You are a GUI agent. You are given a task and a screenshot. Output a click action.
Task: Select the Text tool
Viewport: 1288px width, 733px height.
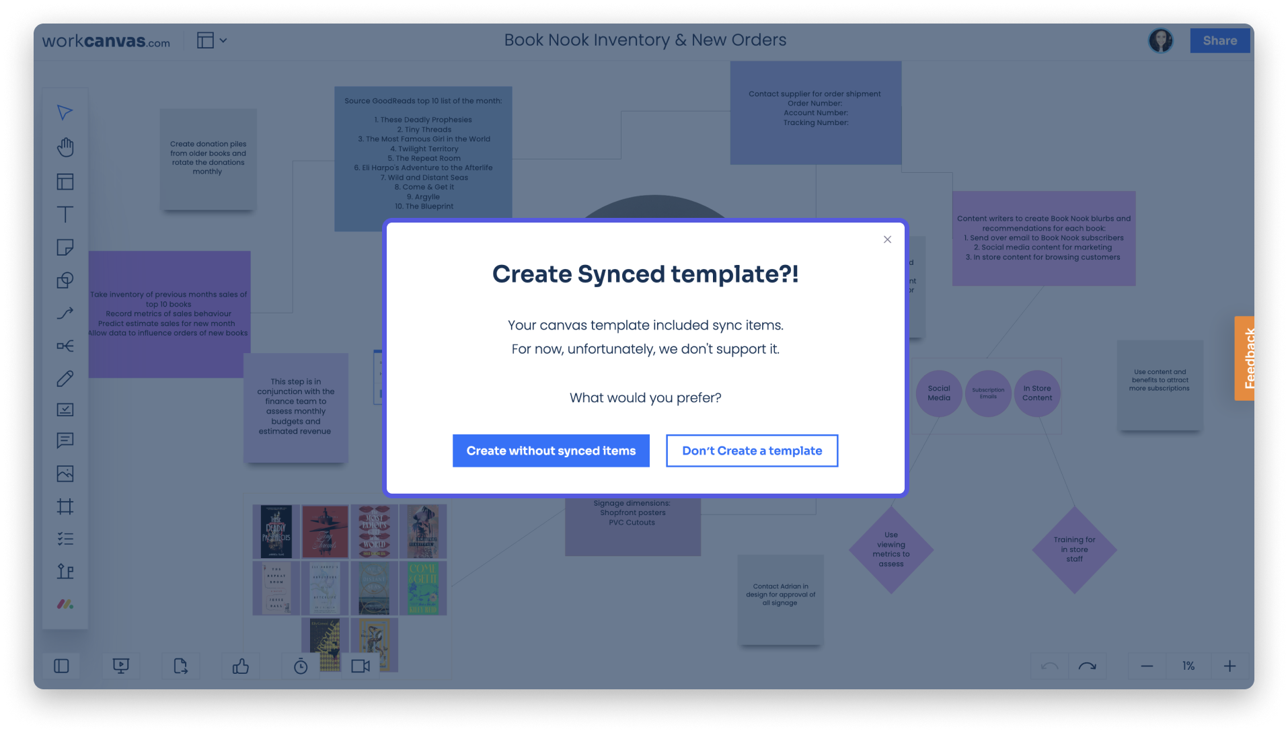click(x=65, y=215)
